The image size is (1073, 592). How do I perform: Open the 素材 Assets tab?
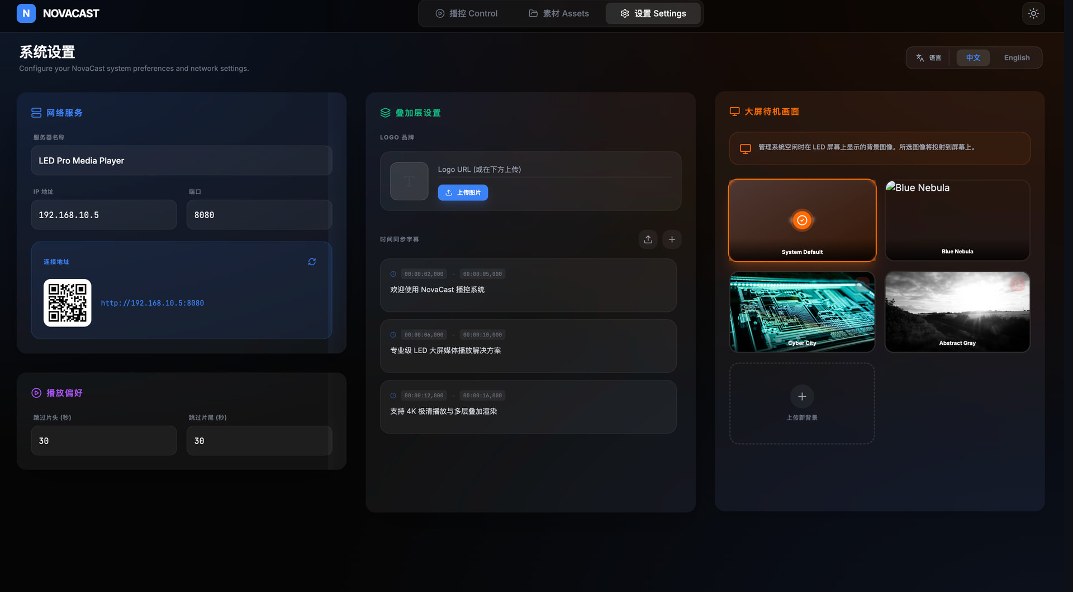coord(558,13)
